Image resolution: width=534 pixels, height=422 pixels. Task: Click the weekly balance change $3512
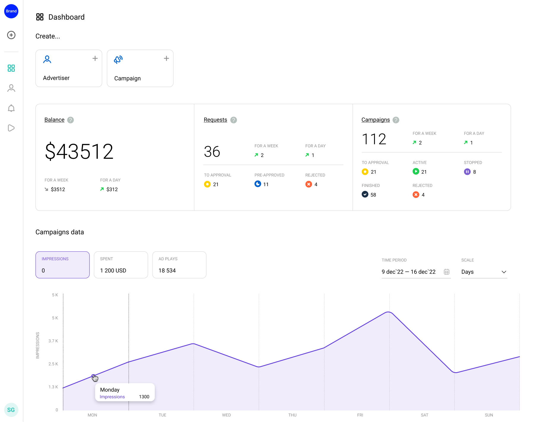(58, 189)
